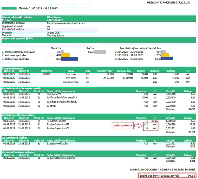
Task: Click the period '01.04.2025 - 30.04.2025'
Action: [x=129, y=52]
